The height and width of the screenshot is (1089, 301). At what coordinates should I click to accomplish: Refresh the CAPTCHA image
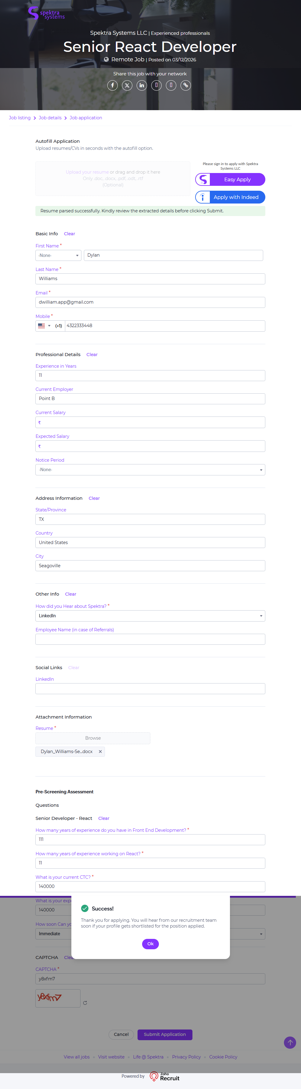coord(85,1003)
